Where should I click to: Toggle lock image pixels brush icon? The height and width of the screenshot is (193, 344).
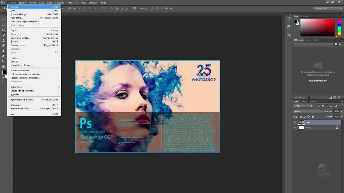tap(305, 117)
